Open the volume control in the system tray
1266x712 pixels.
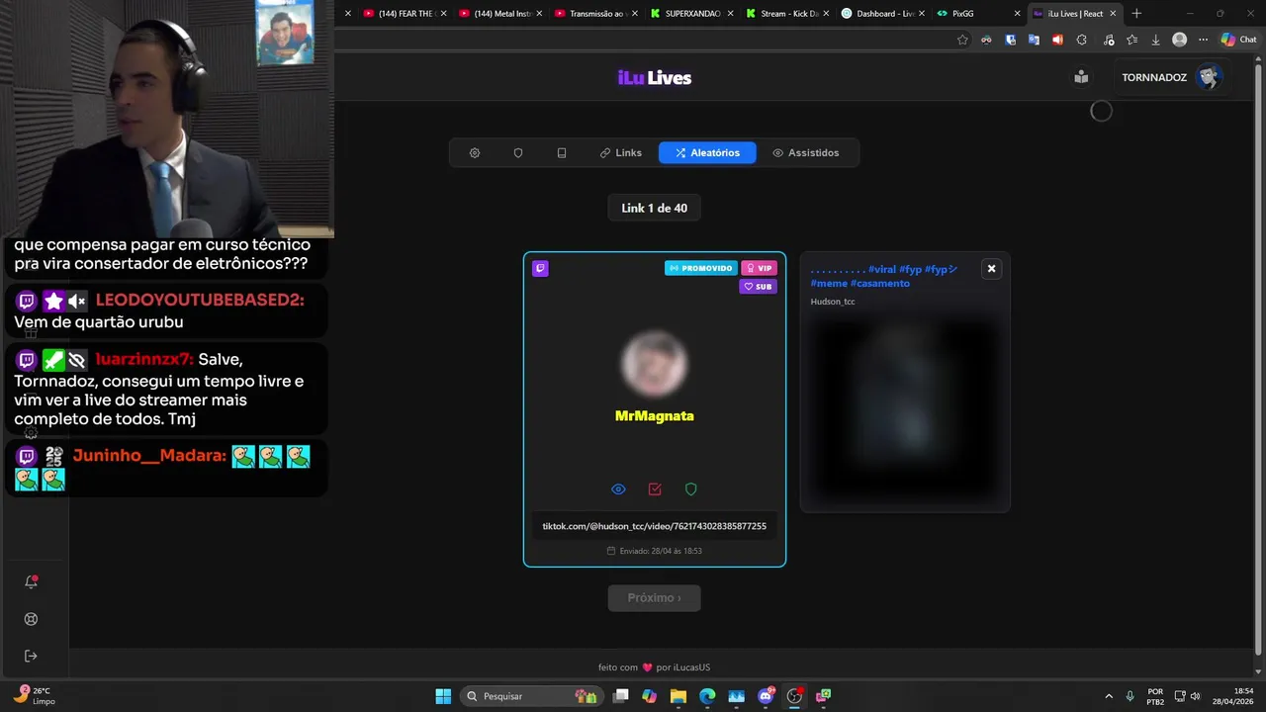[x=1195, y=696]
